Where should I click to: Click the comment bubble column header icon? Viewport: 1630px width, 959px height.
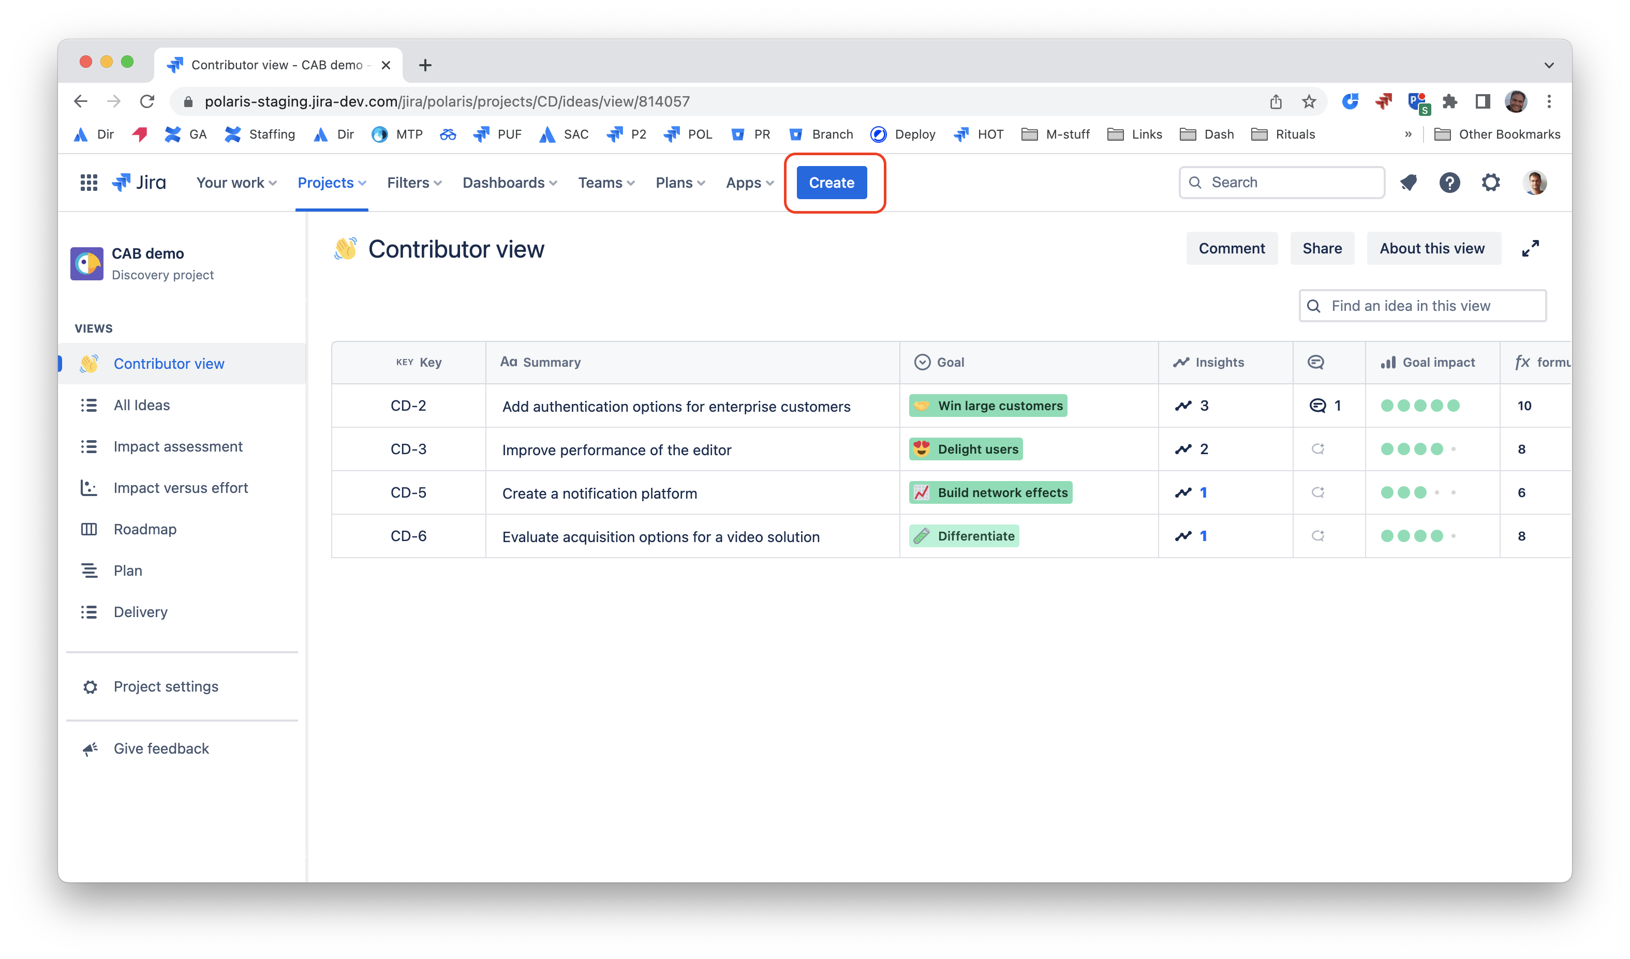pos(1317,362)
